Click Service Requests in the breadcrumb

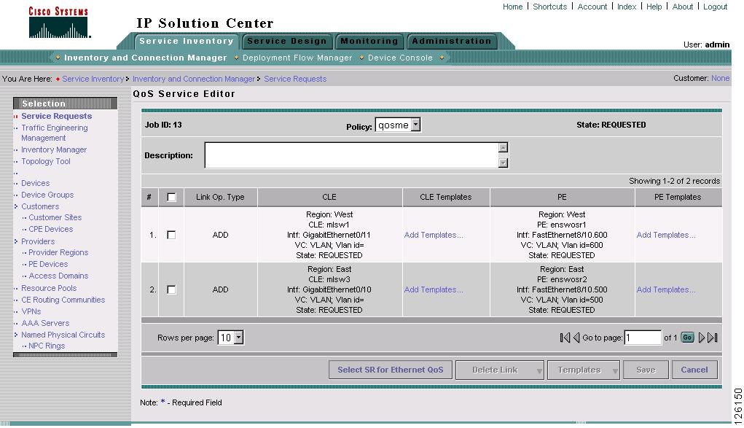(295, 79)
